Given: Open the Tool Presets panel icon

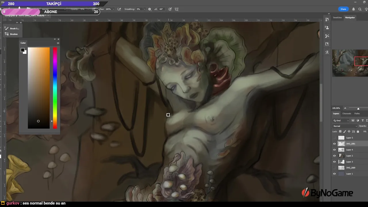Looking at the screenshot, I should [327, 36].
